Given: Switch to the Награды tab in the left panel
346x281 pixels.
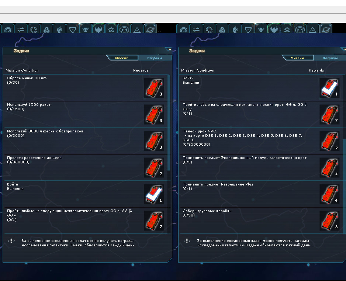Looking at the screenshot, I should [x=155, y=58].
